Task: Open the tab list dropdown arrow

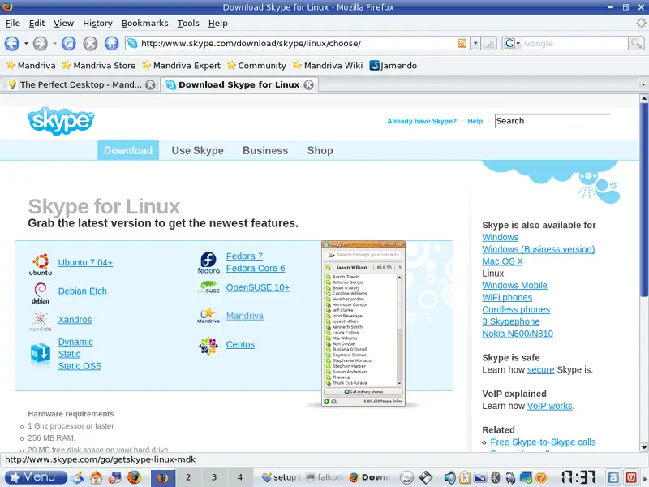Action: (x=643, y=84)
